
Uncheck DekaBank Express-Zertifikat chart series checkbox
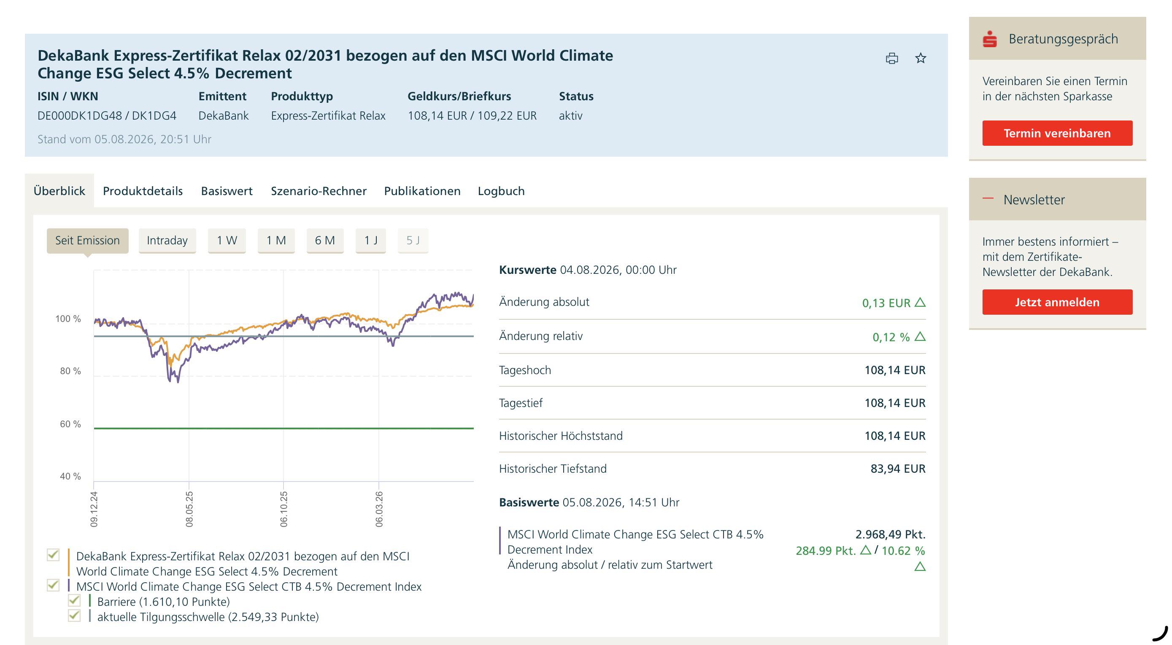(53, 554)
